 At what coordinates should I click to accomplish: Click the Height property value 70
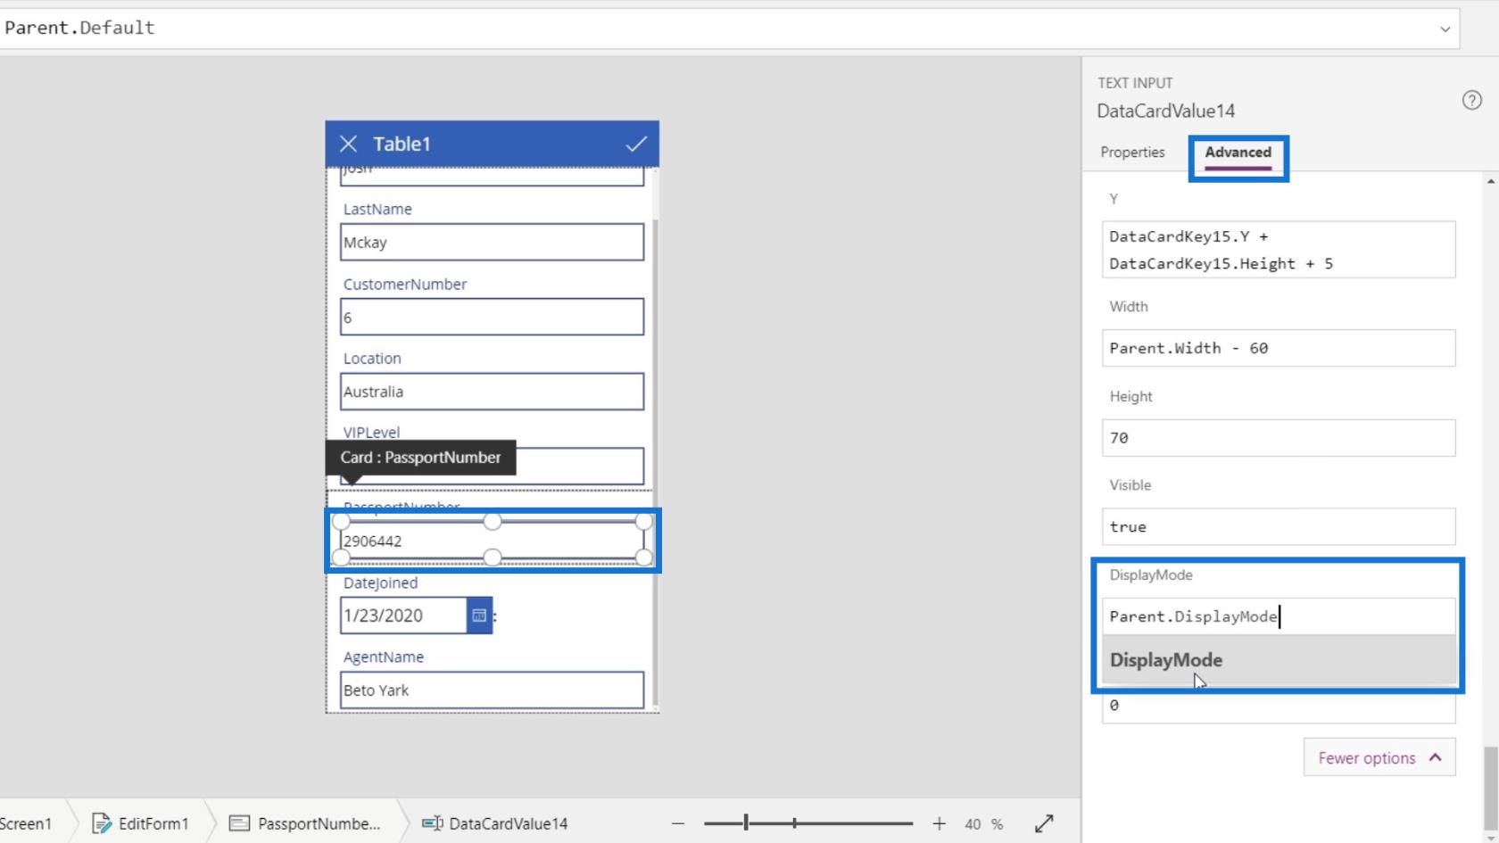pos(1279,438)
